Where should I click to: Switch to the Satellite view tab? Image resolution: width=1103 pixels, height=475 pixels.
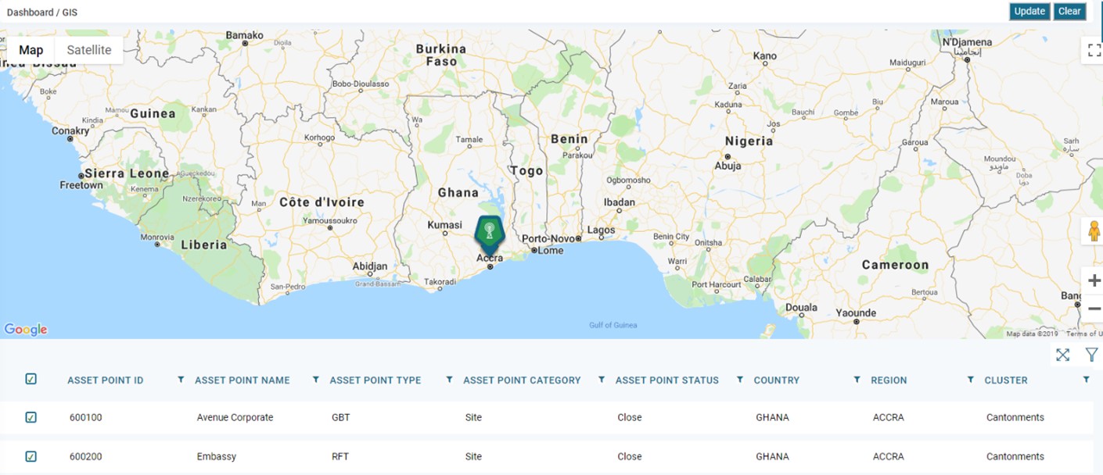tap(89, 50)
